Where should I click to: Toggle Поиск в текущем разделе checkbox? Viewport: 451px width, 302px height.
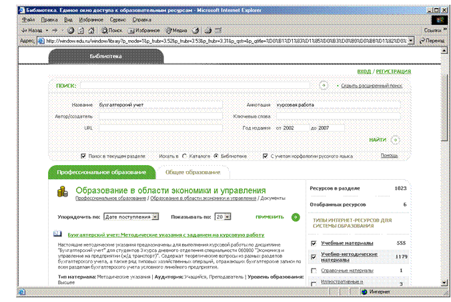tap(83, 156)
